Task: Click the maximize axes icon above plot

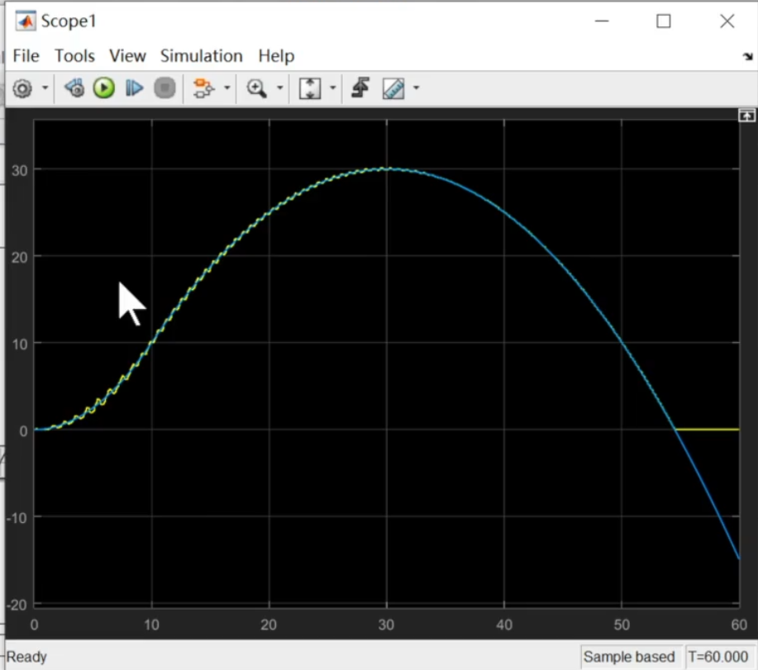Action: click(747, 116)
